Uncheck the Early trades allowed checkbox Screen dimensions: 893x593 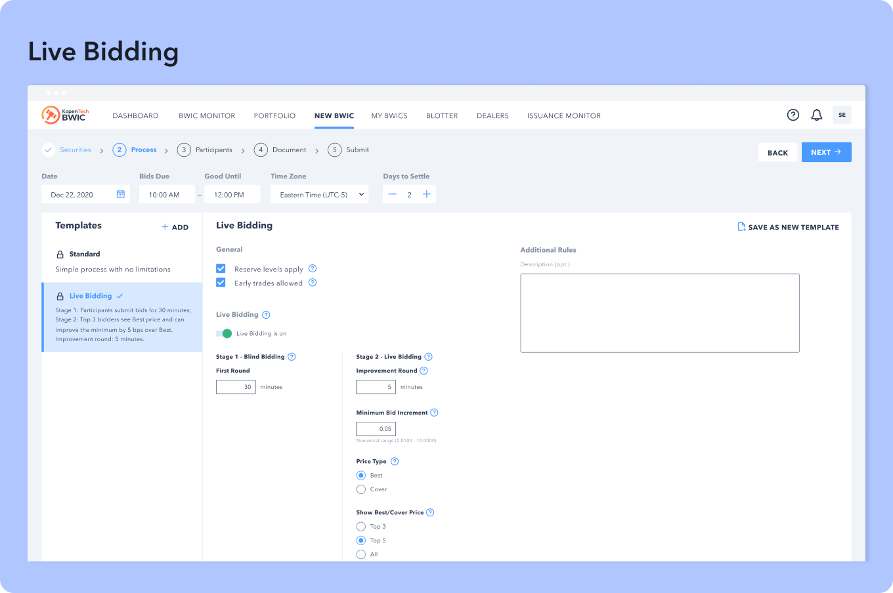(x=221, y=283)
